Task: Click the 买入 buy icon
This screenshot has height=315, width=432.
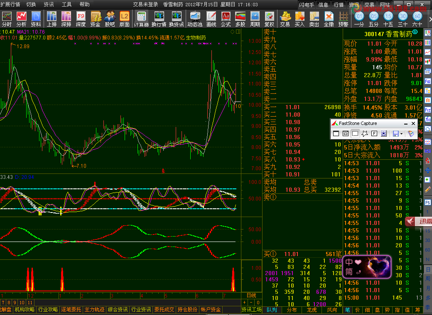Action: (300, 19)
